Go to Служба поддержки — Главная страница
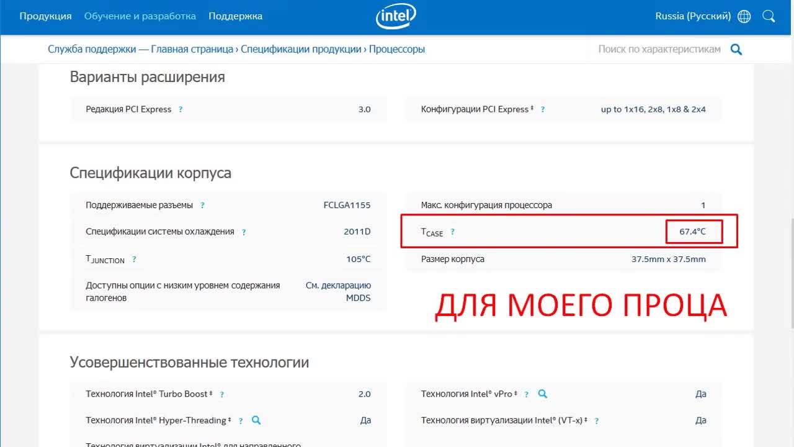 [x=141, y=49]
